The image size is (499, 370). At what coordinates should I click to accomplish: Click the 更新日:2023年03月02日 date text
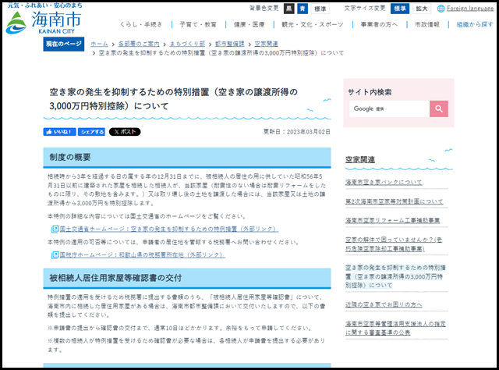coord(296,132)
